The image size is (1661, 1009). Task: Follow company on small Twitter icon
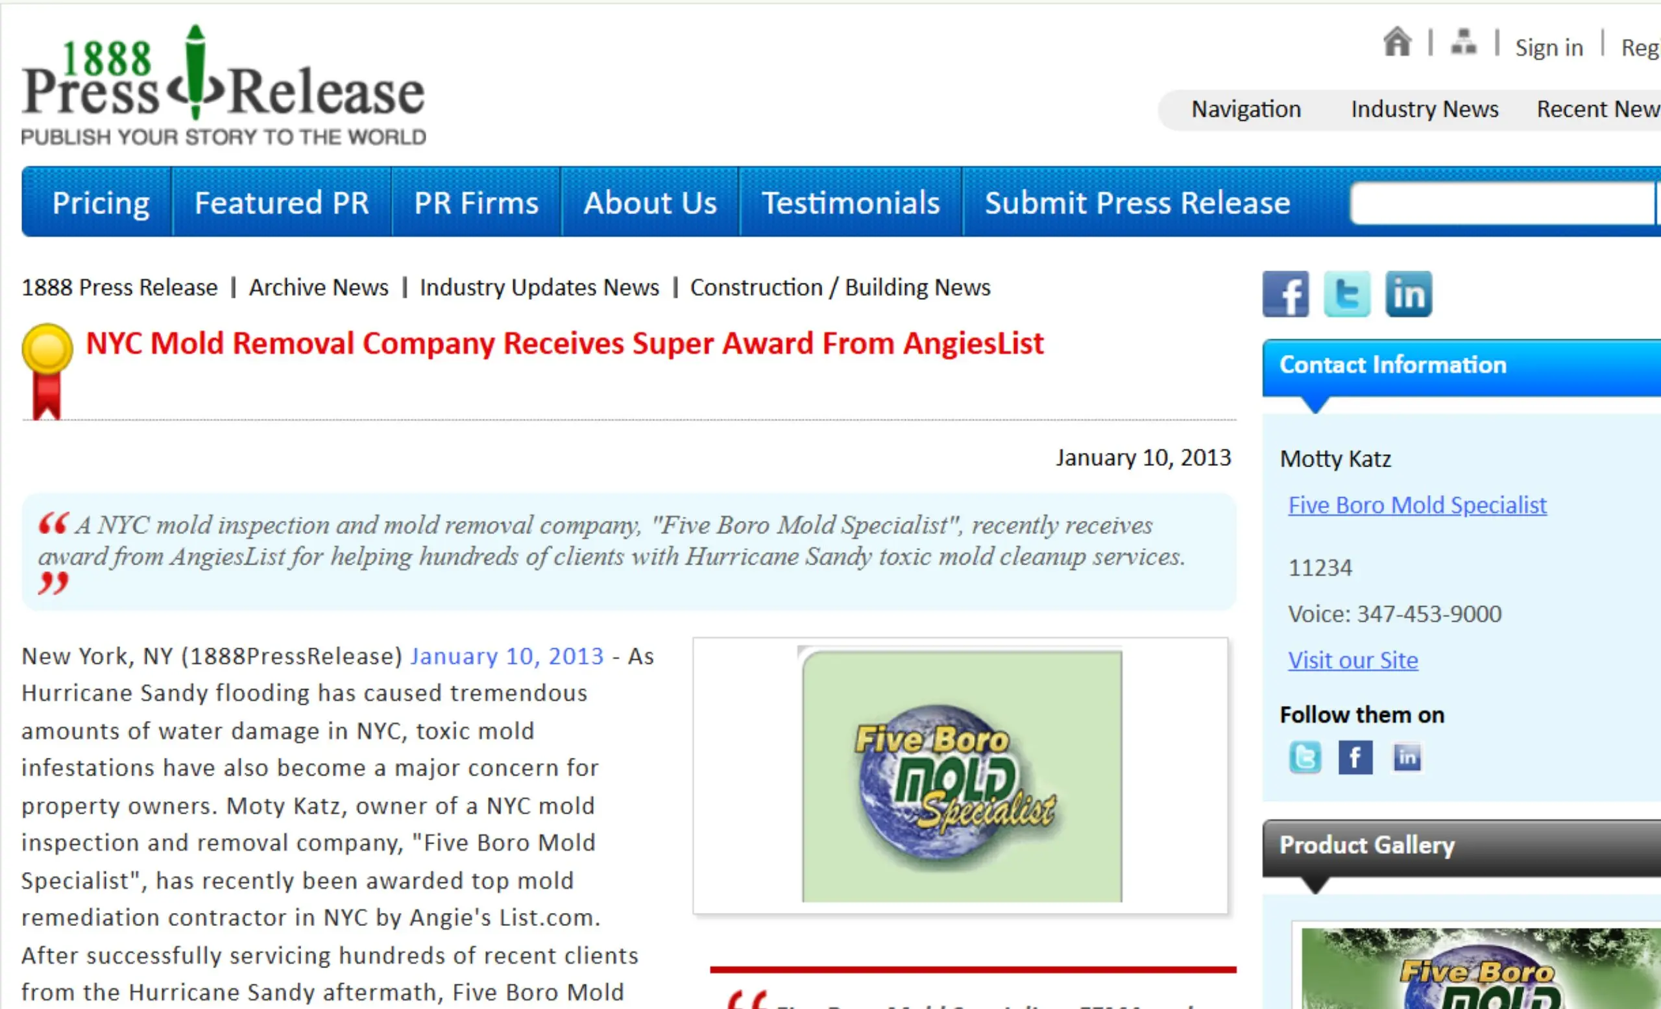point(1305,758)
